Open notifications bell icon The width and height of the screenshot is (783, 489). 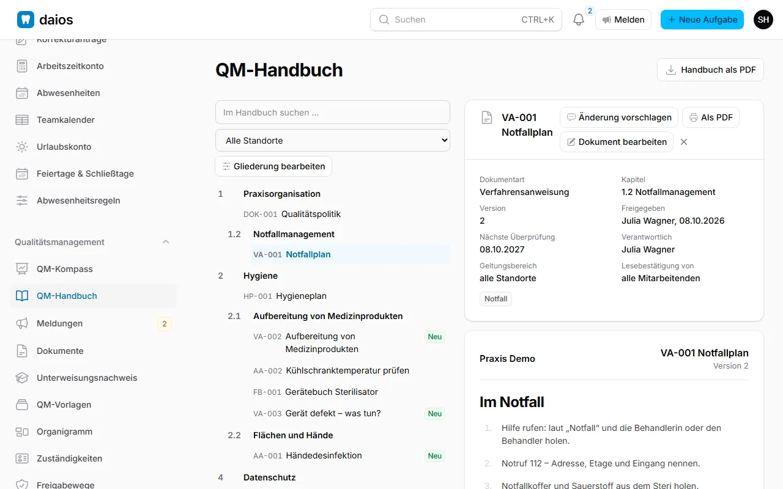click(579, 20)
